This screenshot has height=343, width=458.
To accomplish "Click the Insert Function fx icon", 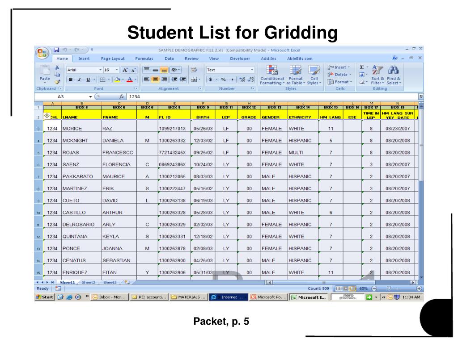I will [x=122, y=96].
